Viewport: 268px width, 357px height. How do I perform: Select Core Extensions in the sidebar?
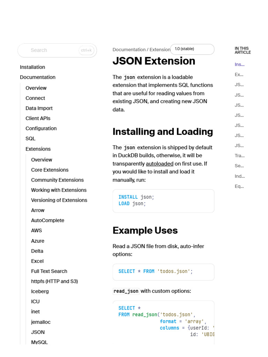[50, 170]
